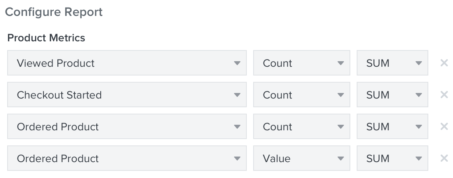Open SUM dropdown in Ordered Product Count row

click(392, 126)
